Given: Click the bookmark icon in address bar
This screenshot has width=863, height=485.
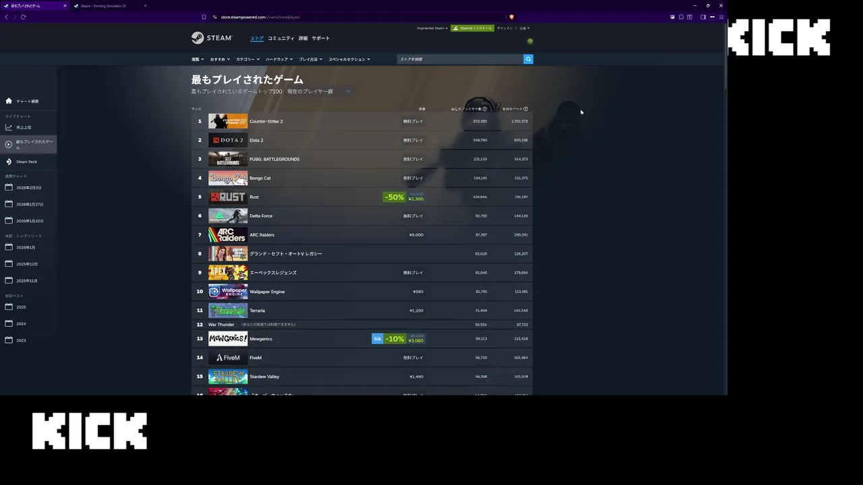Looking at the screenshot, I should coord(204,17).
